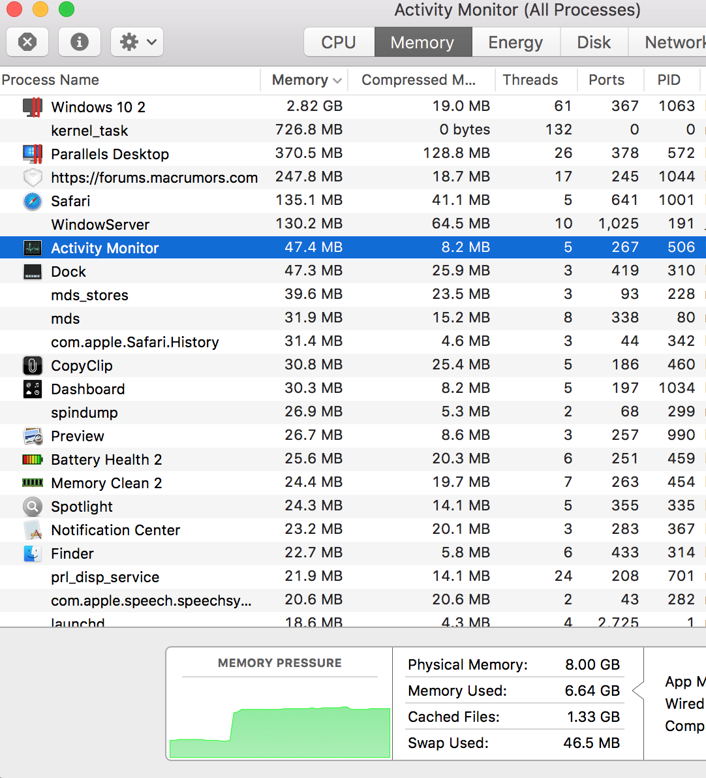This screenshot has width=706, height=778.
Task: Switch to the Memory tab
Action: click(423, 42)
